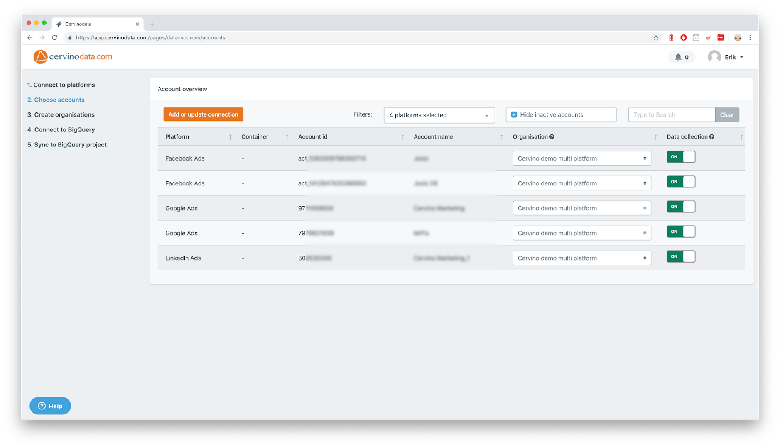
Task: Expand Organisation dropdown for LinkedIn Ads row
Action: pyautogui.click(x=581, y=258)
